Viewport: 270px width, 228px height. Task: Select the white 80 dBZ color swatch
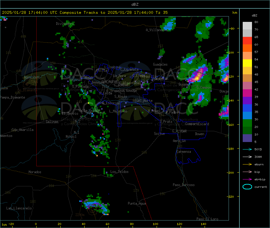pos(247,26)
